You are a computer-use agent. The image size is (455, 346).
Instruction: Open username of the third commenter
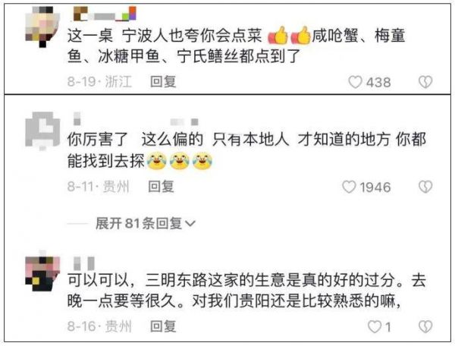(84, 263)
